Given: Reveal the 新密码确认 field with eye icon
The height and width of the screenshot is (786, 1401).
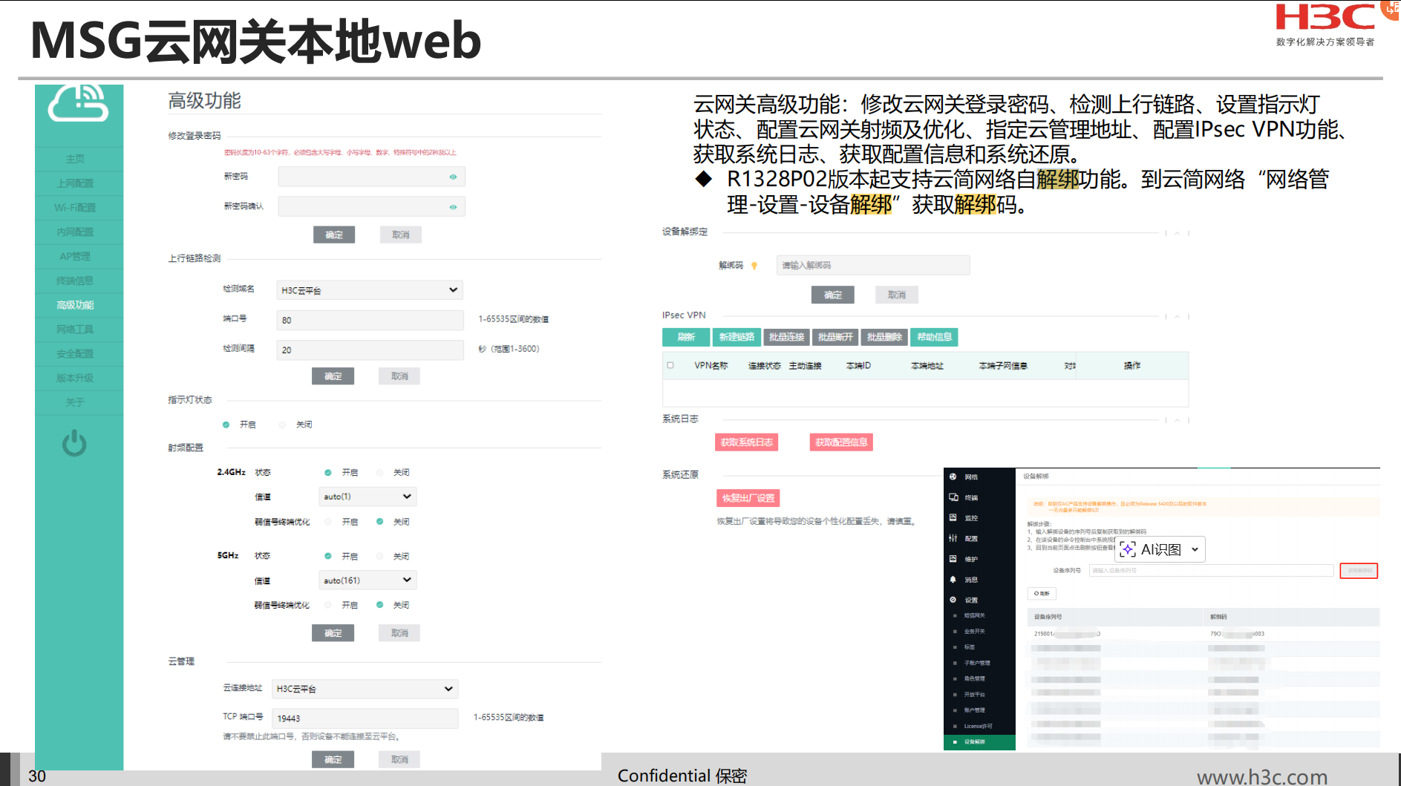Looking at the screenshot, I should click(x=453, y=206).
